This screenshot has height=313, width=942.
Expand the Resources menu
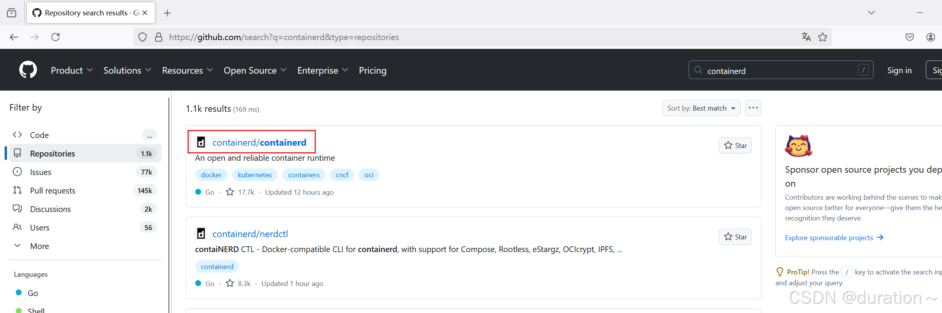pos(187,71)
